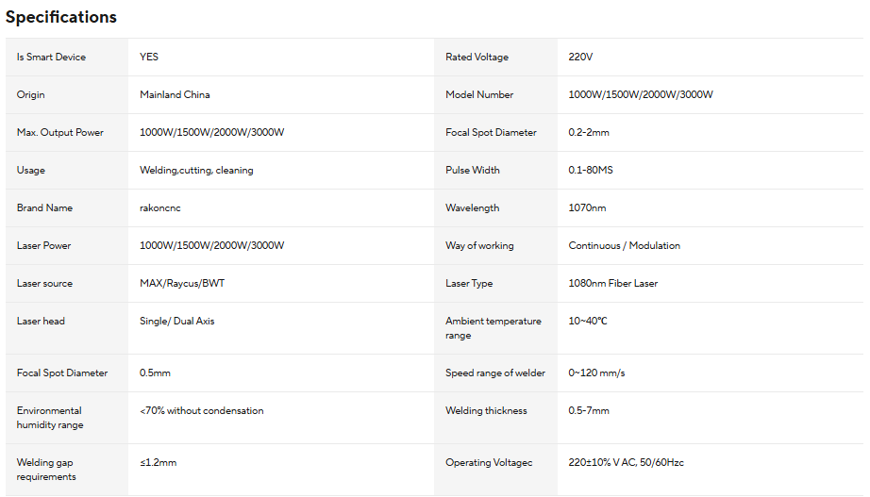Select the Is Smart Device label cell
This screenshot has height=497, width=870.
point(67,58)
